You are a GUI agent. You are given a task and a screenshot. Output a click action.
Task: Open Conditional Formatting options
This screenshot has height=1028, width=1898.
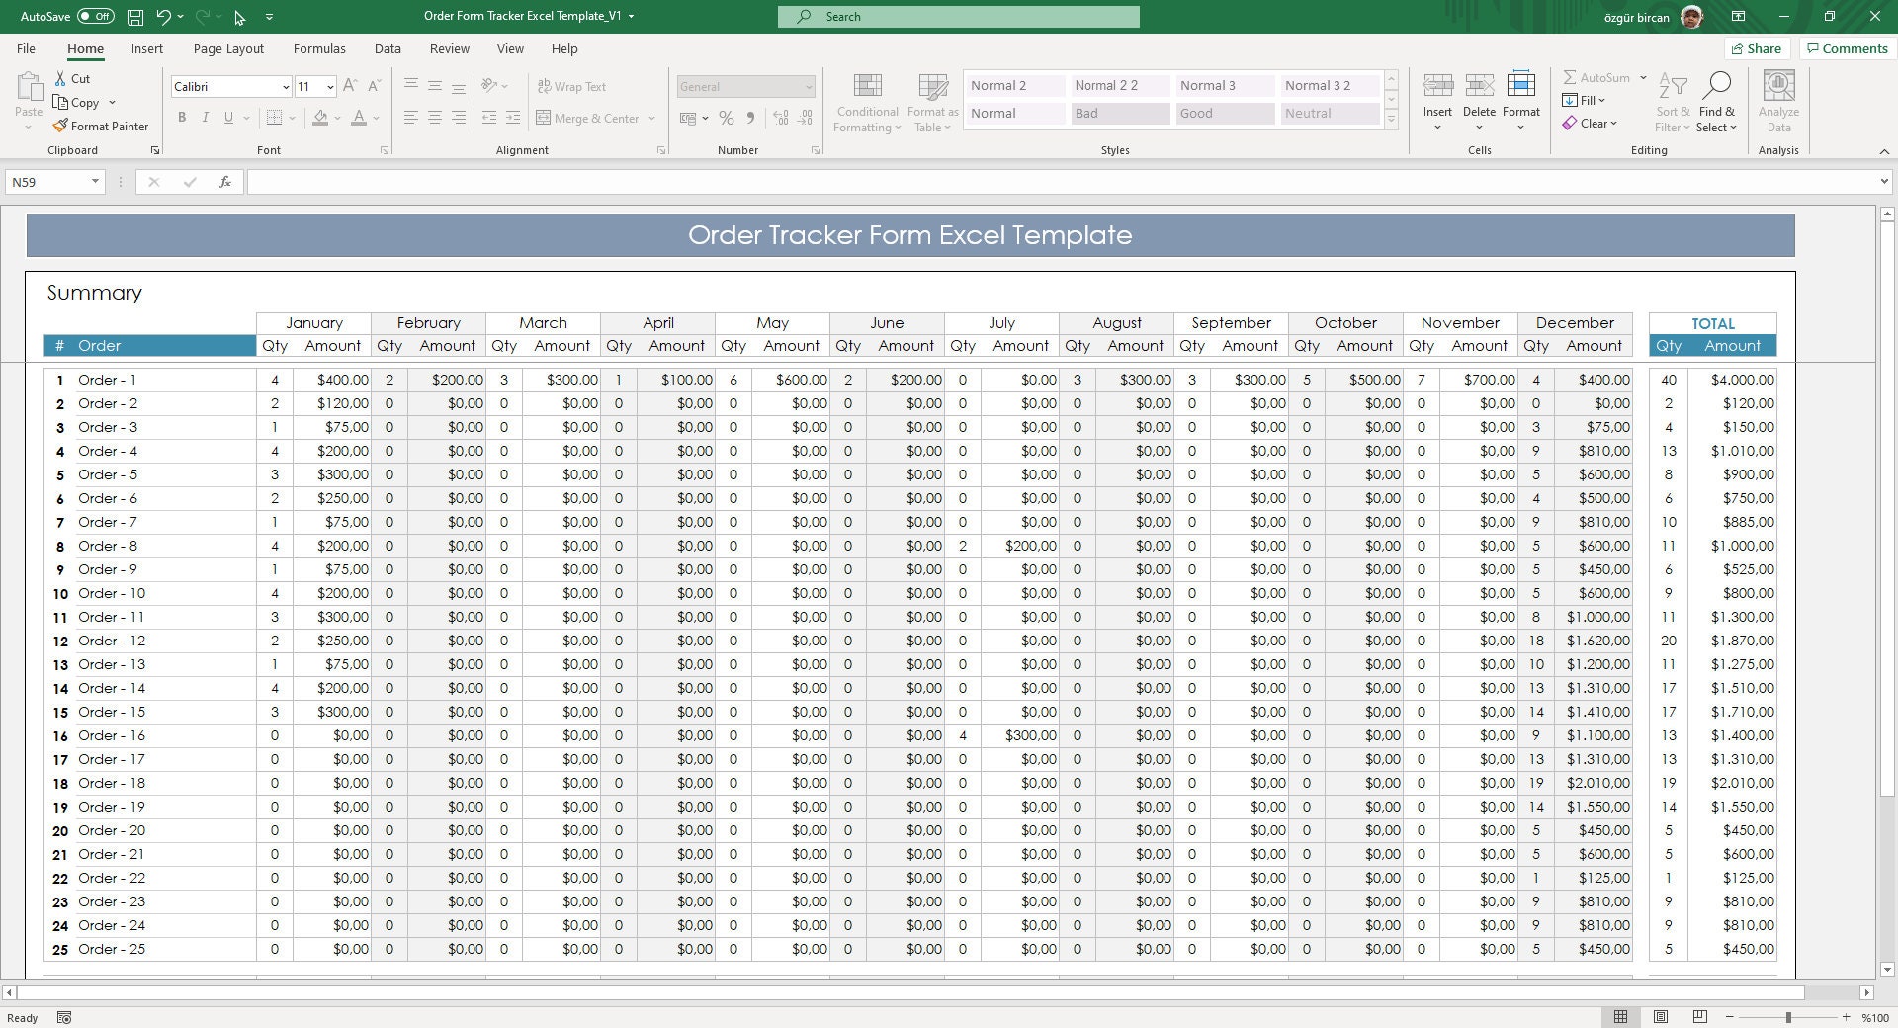866,102
